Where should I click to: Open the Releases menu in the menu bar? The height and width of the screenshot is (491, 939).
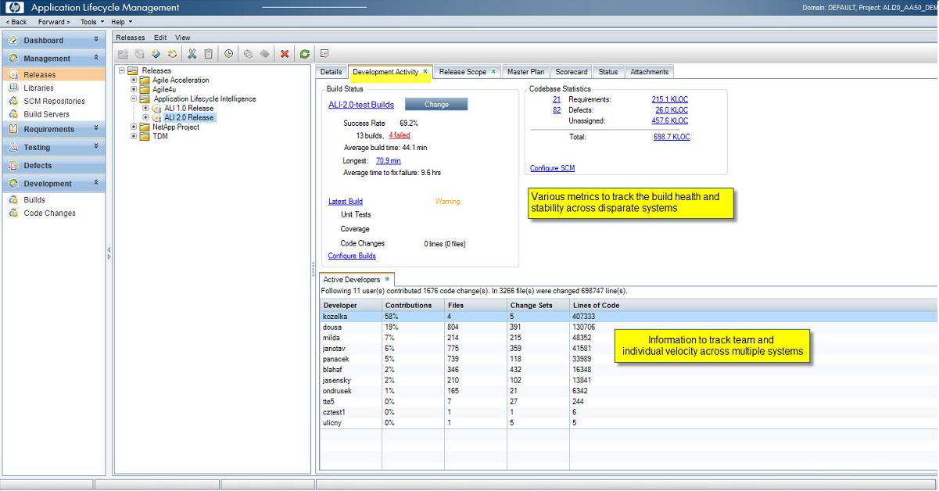tap(131, 38)
